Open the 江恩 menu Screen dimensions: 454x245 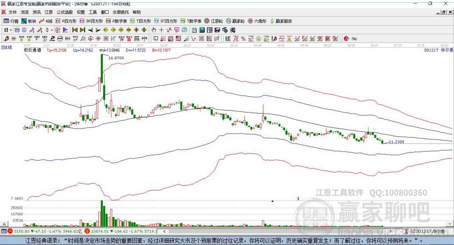point(49,12)
